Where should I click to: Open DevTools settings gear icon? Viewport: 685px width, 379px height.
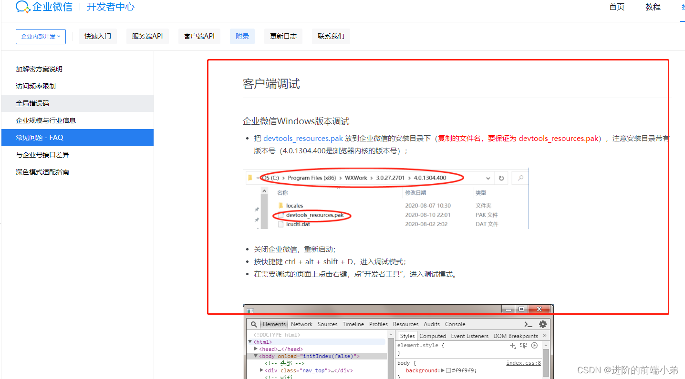click(x=543, y=324)
